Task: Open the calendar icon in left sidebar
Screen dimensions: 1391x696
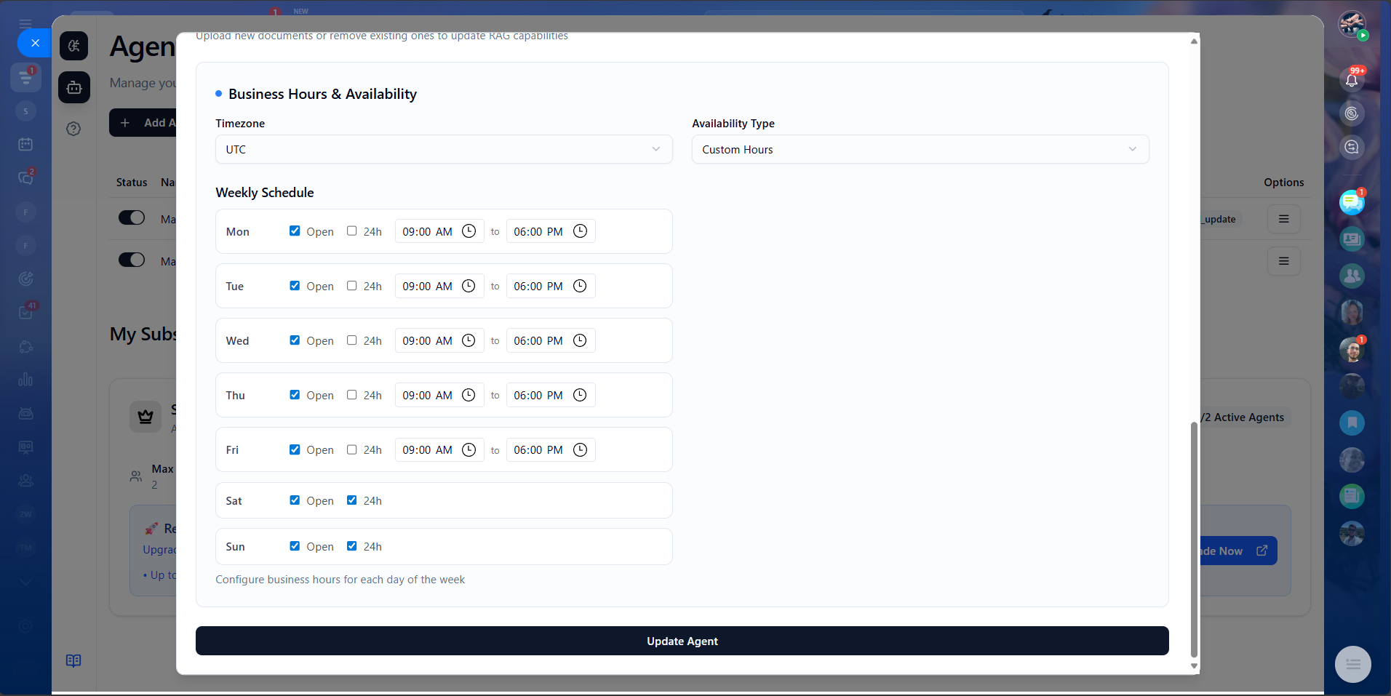Action: pos(25,144)
